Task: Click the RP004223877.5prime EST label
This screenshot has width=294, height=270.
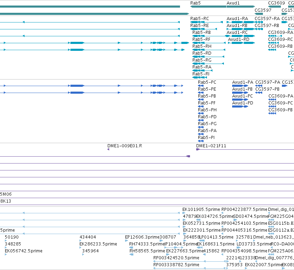Action: 244,210
